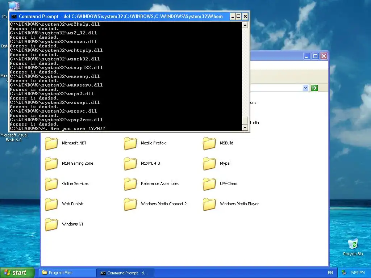
Task: Click the green Go arrow in Explorer
Action: coord(314,88)
